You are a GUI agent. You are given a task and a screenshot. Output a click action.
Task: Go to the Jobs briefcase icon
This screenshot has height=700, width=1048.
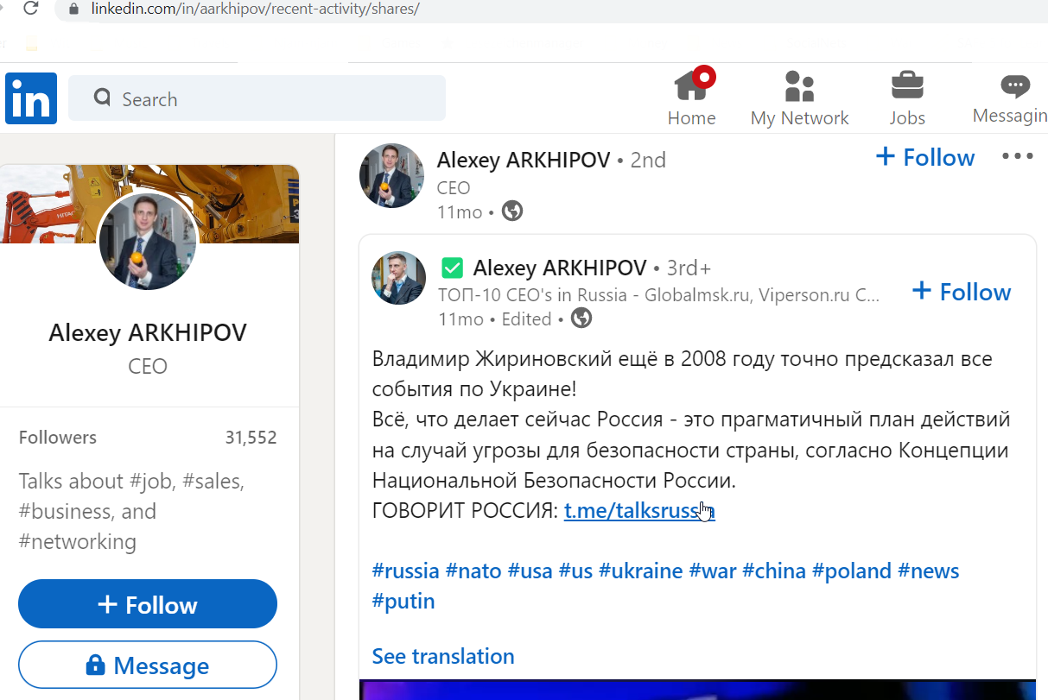[x=907, y=86]
